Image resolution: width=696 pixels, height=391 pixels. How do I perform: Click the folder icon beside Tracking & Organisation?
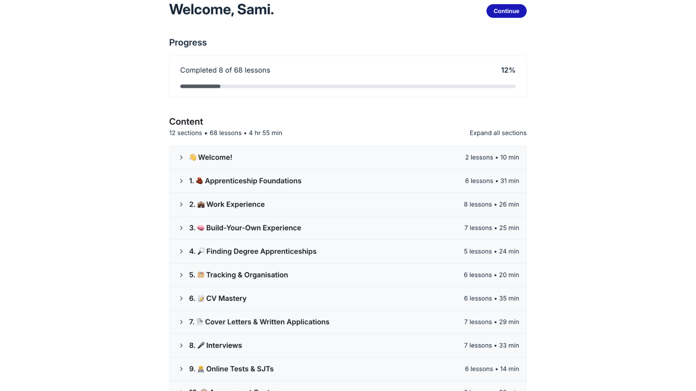click(x=201, y=275)
